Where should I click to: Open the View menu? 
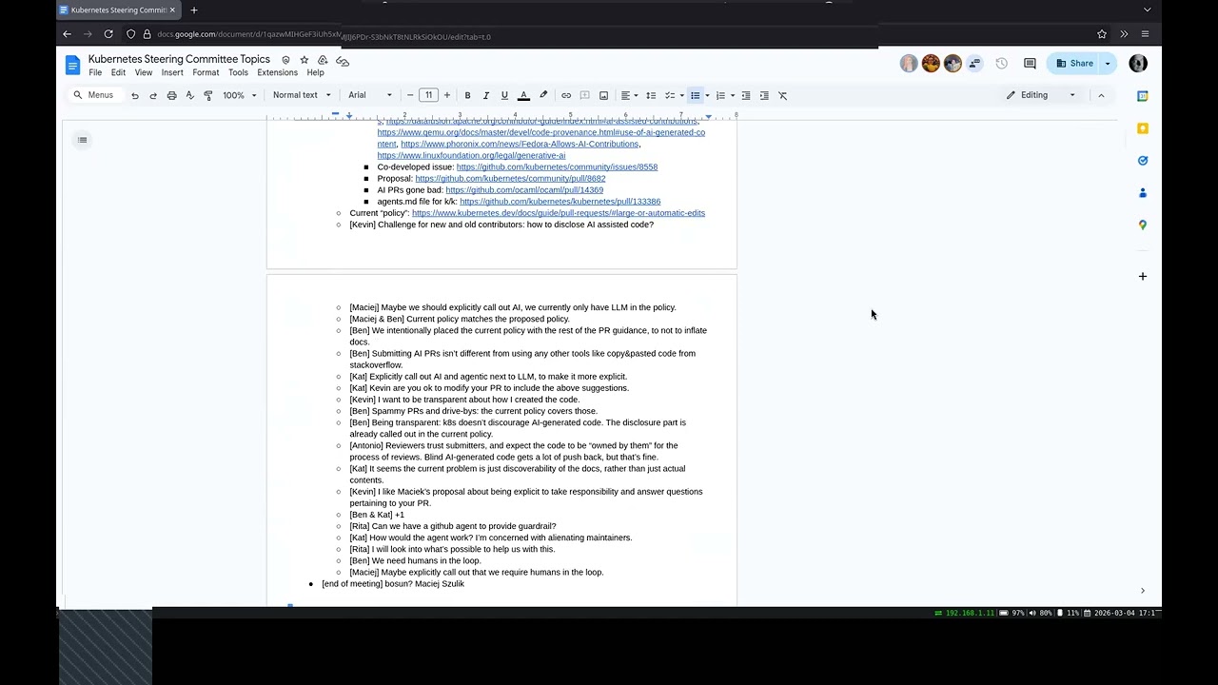click(144, 72)
